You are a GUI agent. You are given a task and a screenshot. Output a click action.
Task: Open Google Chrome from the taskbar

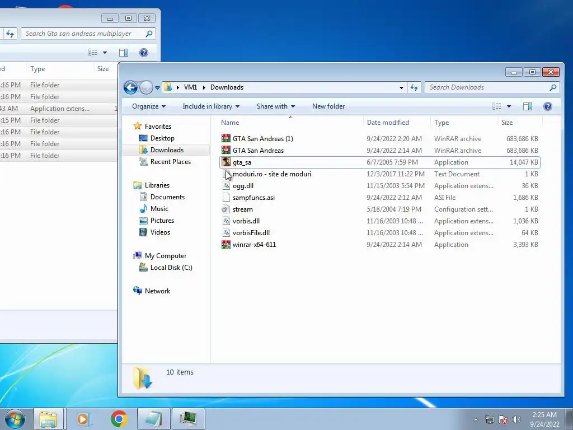(119, 419)
